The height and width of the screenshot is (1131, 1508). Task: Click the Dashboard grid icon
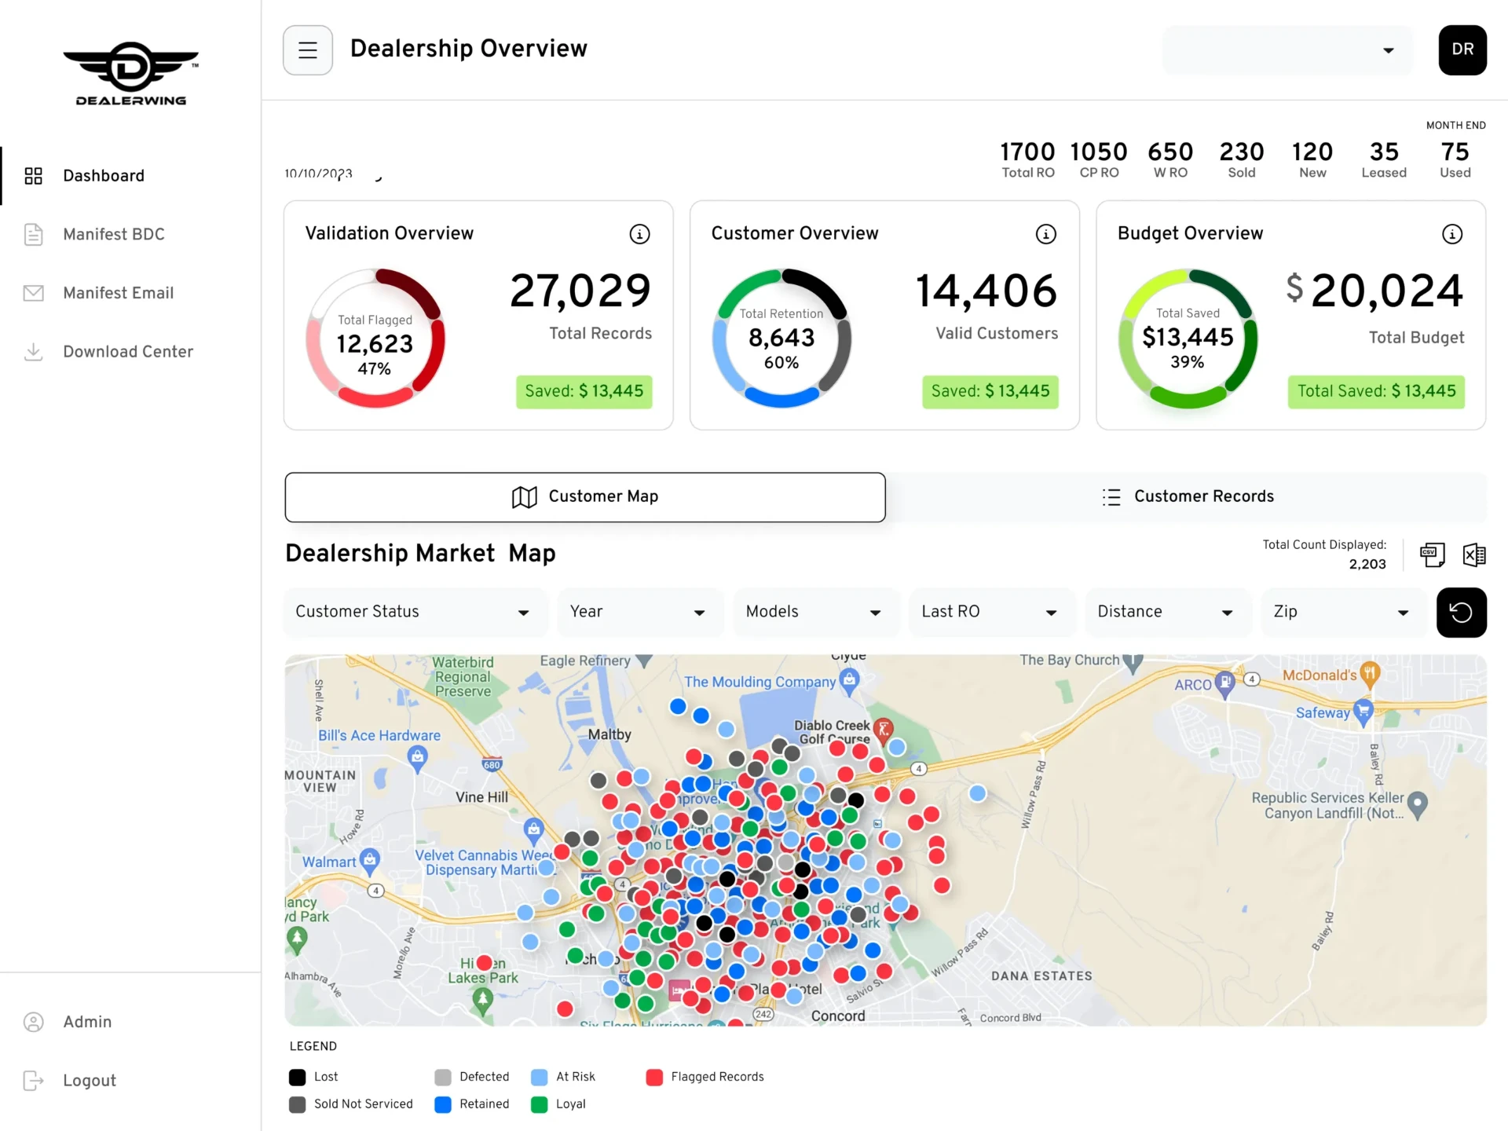coord(33,176)
